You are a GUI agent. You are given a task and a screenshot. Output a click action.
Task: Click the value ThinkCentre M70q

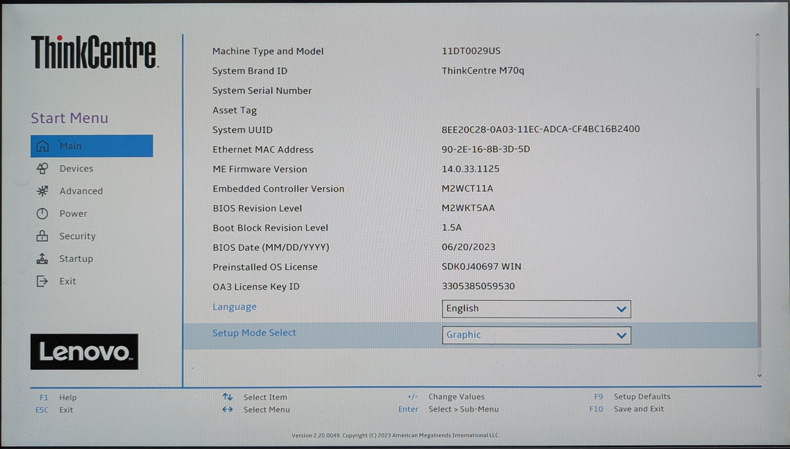483,71
